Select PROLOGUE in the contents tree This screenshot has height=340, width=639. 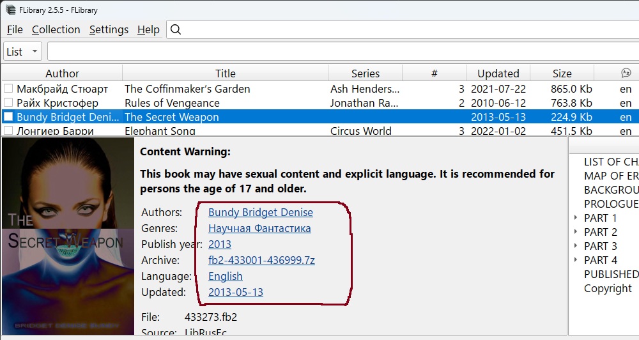coord(611,204)
